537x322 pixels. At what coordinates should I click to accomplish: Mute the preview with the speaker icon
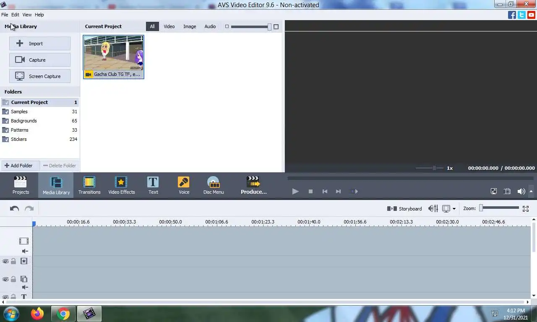pos(521,191)
